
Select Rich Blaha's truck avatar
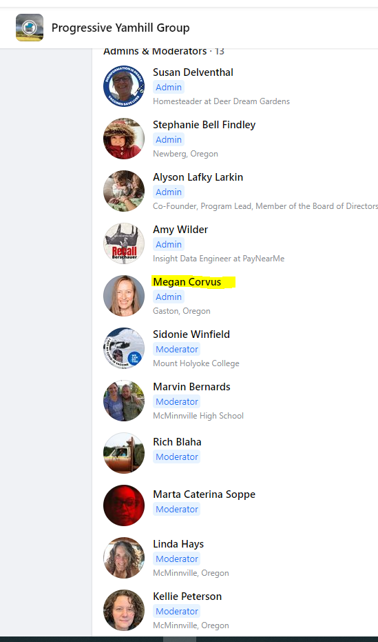[124, 453]
